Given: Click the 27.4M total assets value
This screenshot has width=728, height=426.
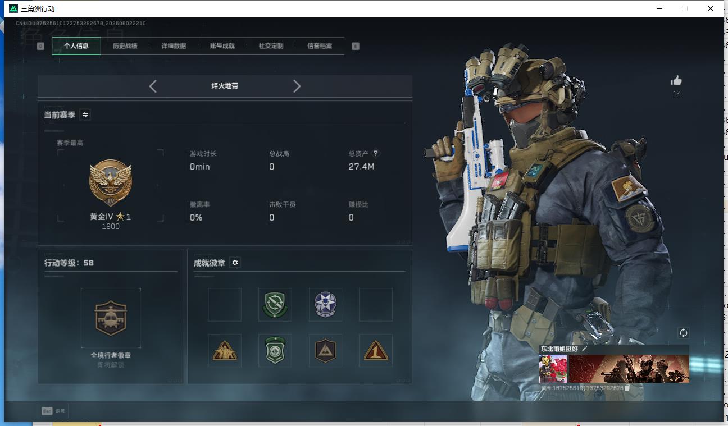Looking at the screenshot, I should (361, 166).
